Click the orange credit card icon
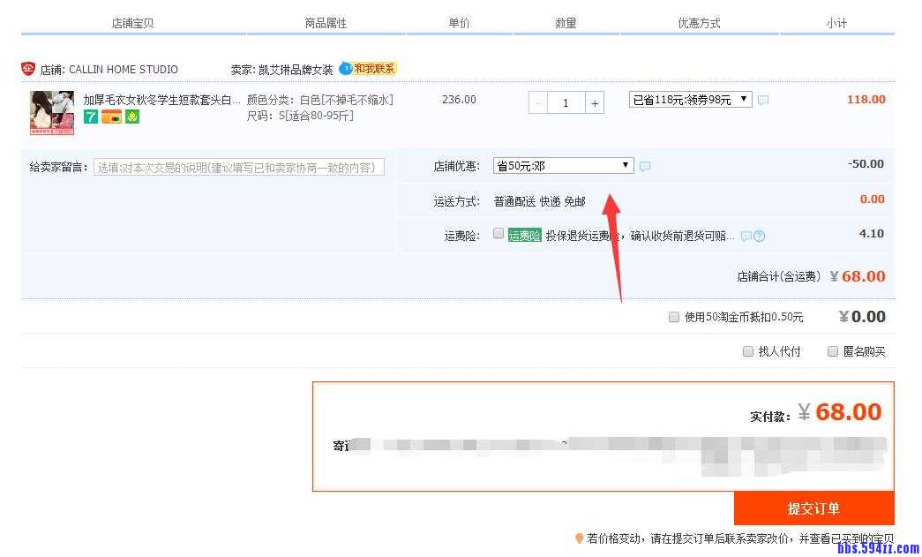This screenshot has height=557, width=922. click(111, 117)
